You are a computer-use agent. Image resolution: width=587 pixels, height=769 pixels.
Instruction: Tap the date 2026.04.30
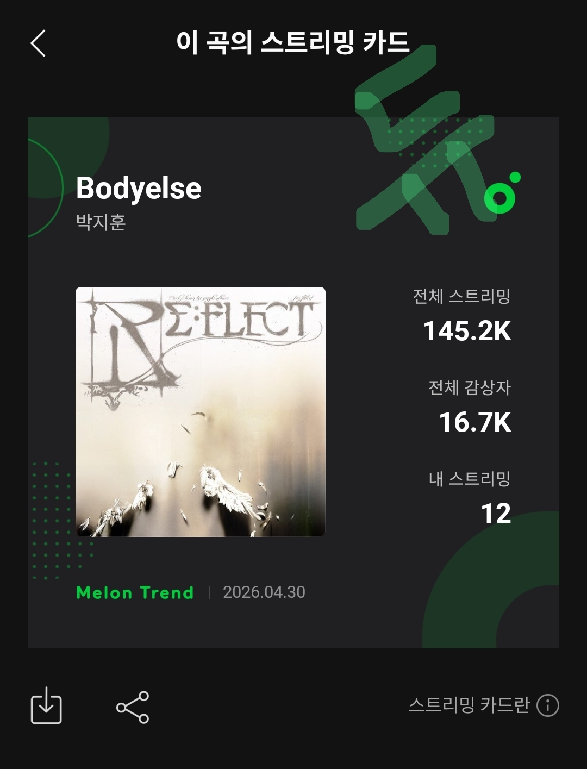(264, 592)
